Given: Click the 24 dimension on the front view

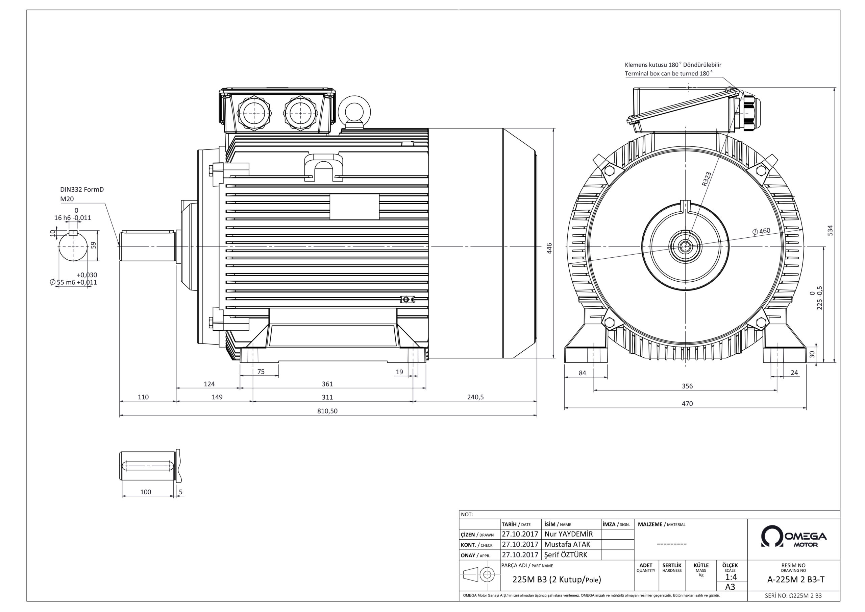Looking at the screenshot, I should pyautogui.click(x=794, y=372).
